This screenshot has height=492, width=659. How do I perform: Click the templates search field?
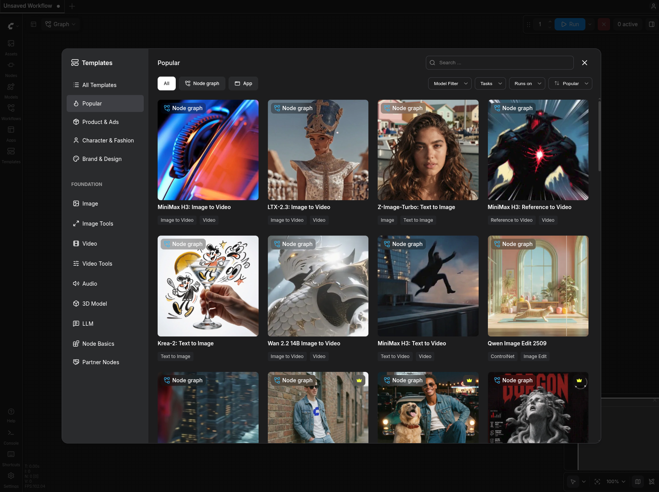coord(499,63)
